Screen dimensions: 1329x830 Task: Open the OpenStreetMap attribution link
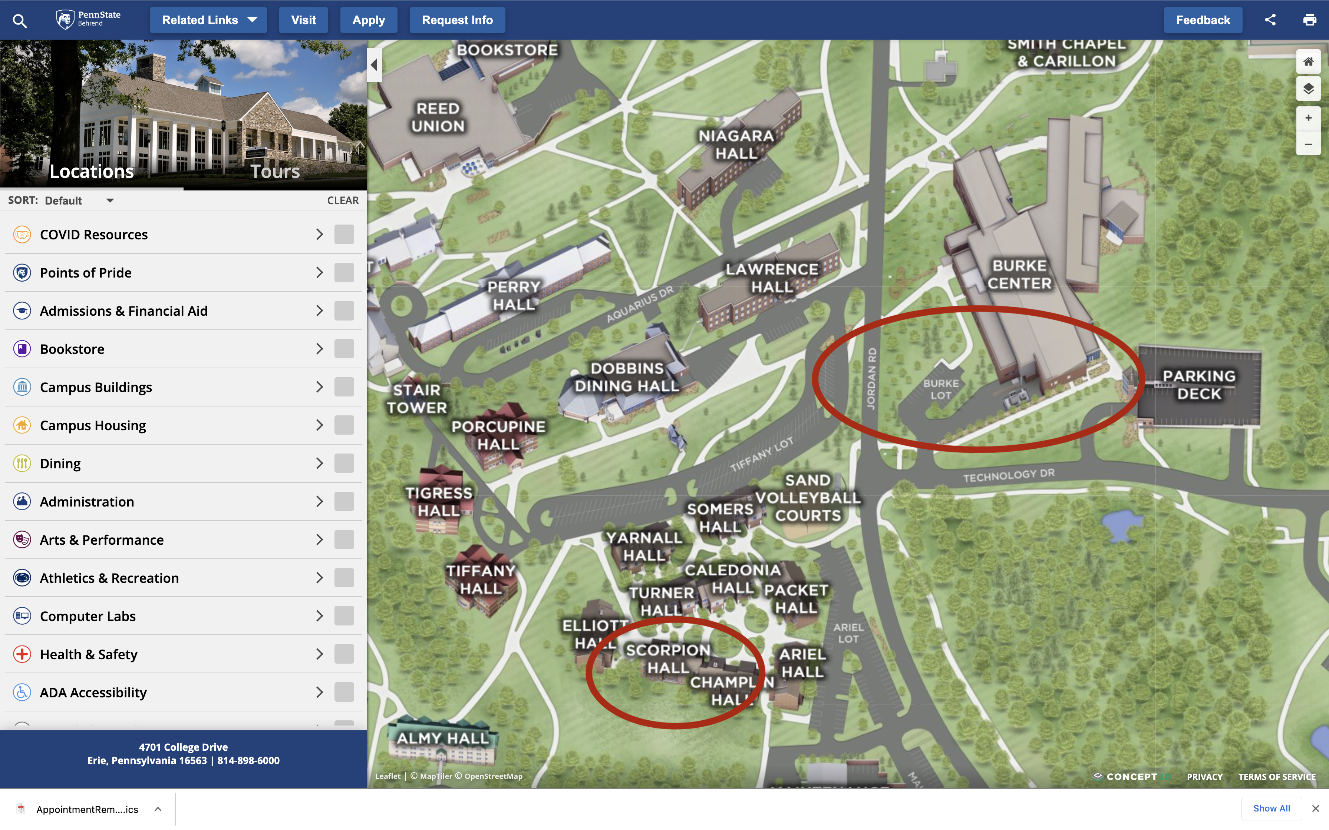tap(493, 776)
